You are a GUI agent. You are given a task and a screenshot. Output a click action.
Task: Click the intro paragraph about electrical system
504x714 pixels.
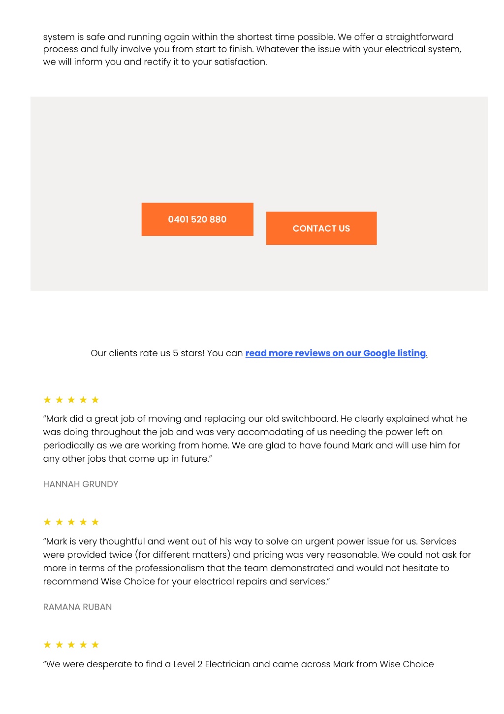coord(252,49)
